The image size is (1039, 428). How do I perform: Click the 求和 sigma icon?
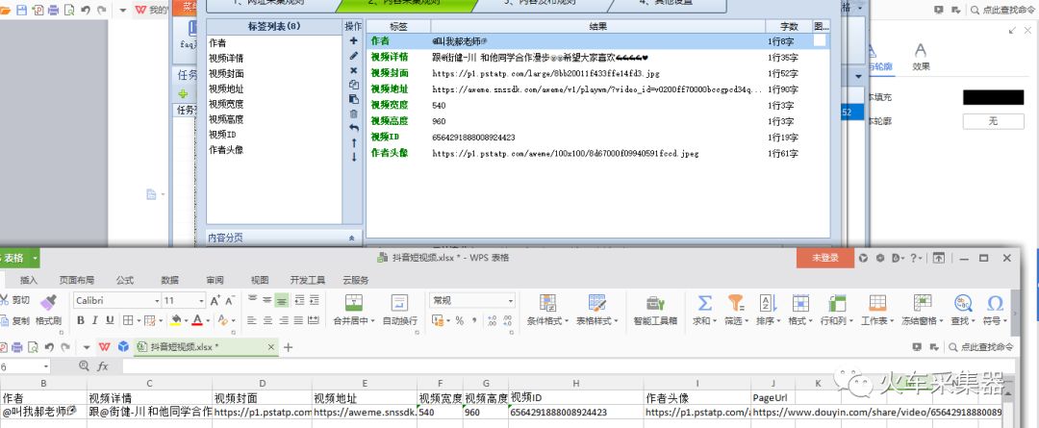704,303
